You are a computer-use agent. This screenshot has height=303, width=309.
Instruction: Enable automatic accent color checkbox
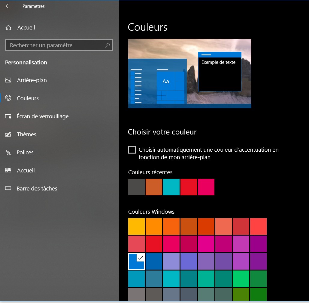[x=132, y=150]
